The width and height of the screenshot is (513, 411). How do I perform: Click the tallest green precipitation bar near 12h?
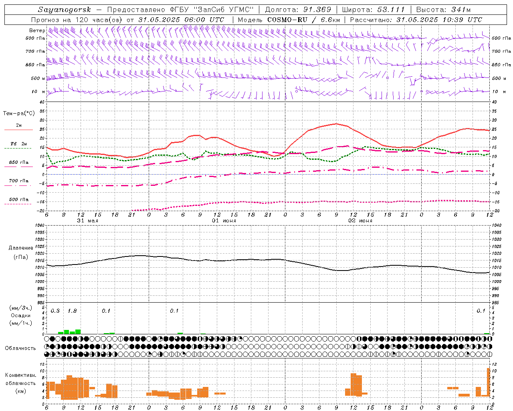click(78, 332)
